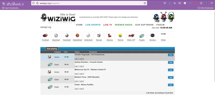The image size is (215, 102).
Task: Click Live button for Sydney Roosters match
Action: coord(171,62)
